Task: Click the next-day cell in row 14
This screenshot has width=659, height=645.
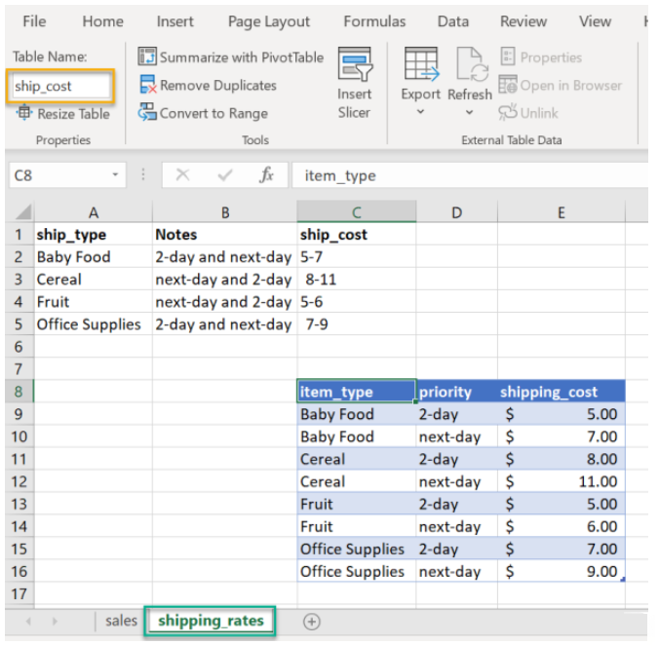Action: coord(457,526)
